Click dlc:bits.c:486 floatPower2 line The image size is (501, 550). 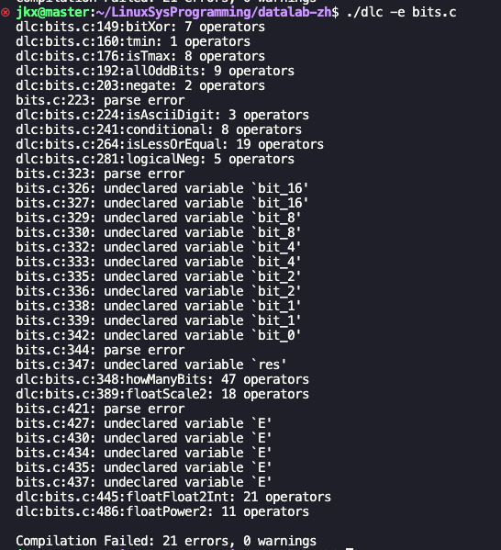point(162,511)
